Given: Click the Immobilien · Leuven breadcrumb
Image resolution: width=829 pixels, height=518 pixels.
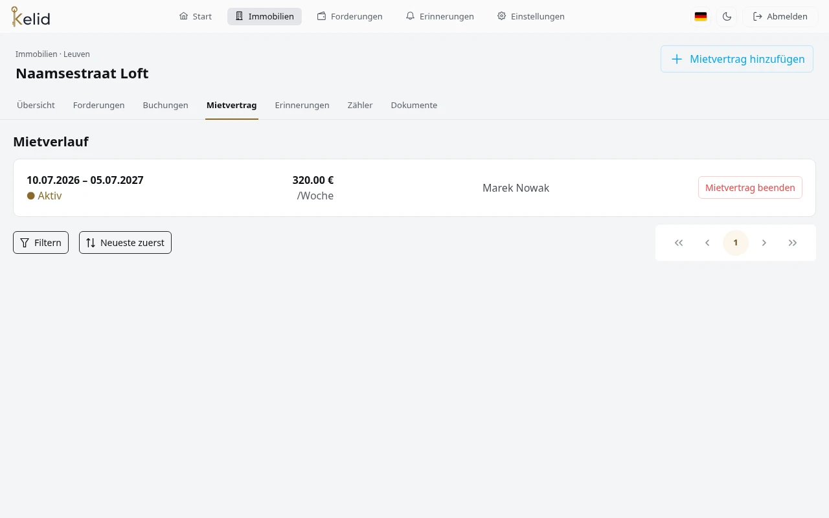Looking at the screenshot, I should pyautogui.click(x=52, y=54).
